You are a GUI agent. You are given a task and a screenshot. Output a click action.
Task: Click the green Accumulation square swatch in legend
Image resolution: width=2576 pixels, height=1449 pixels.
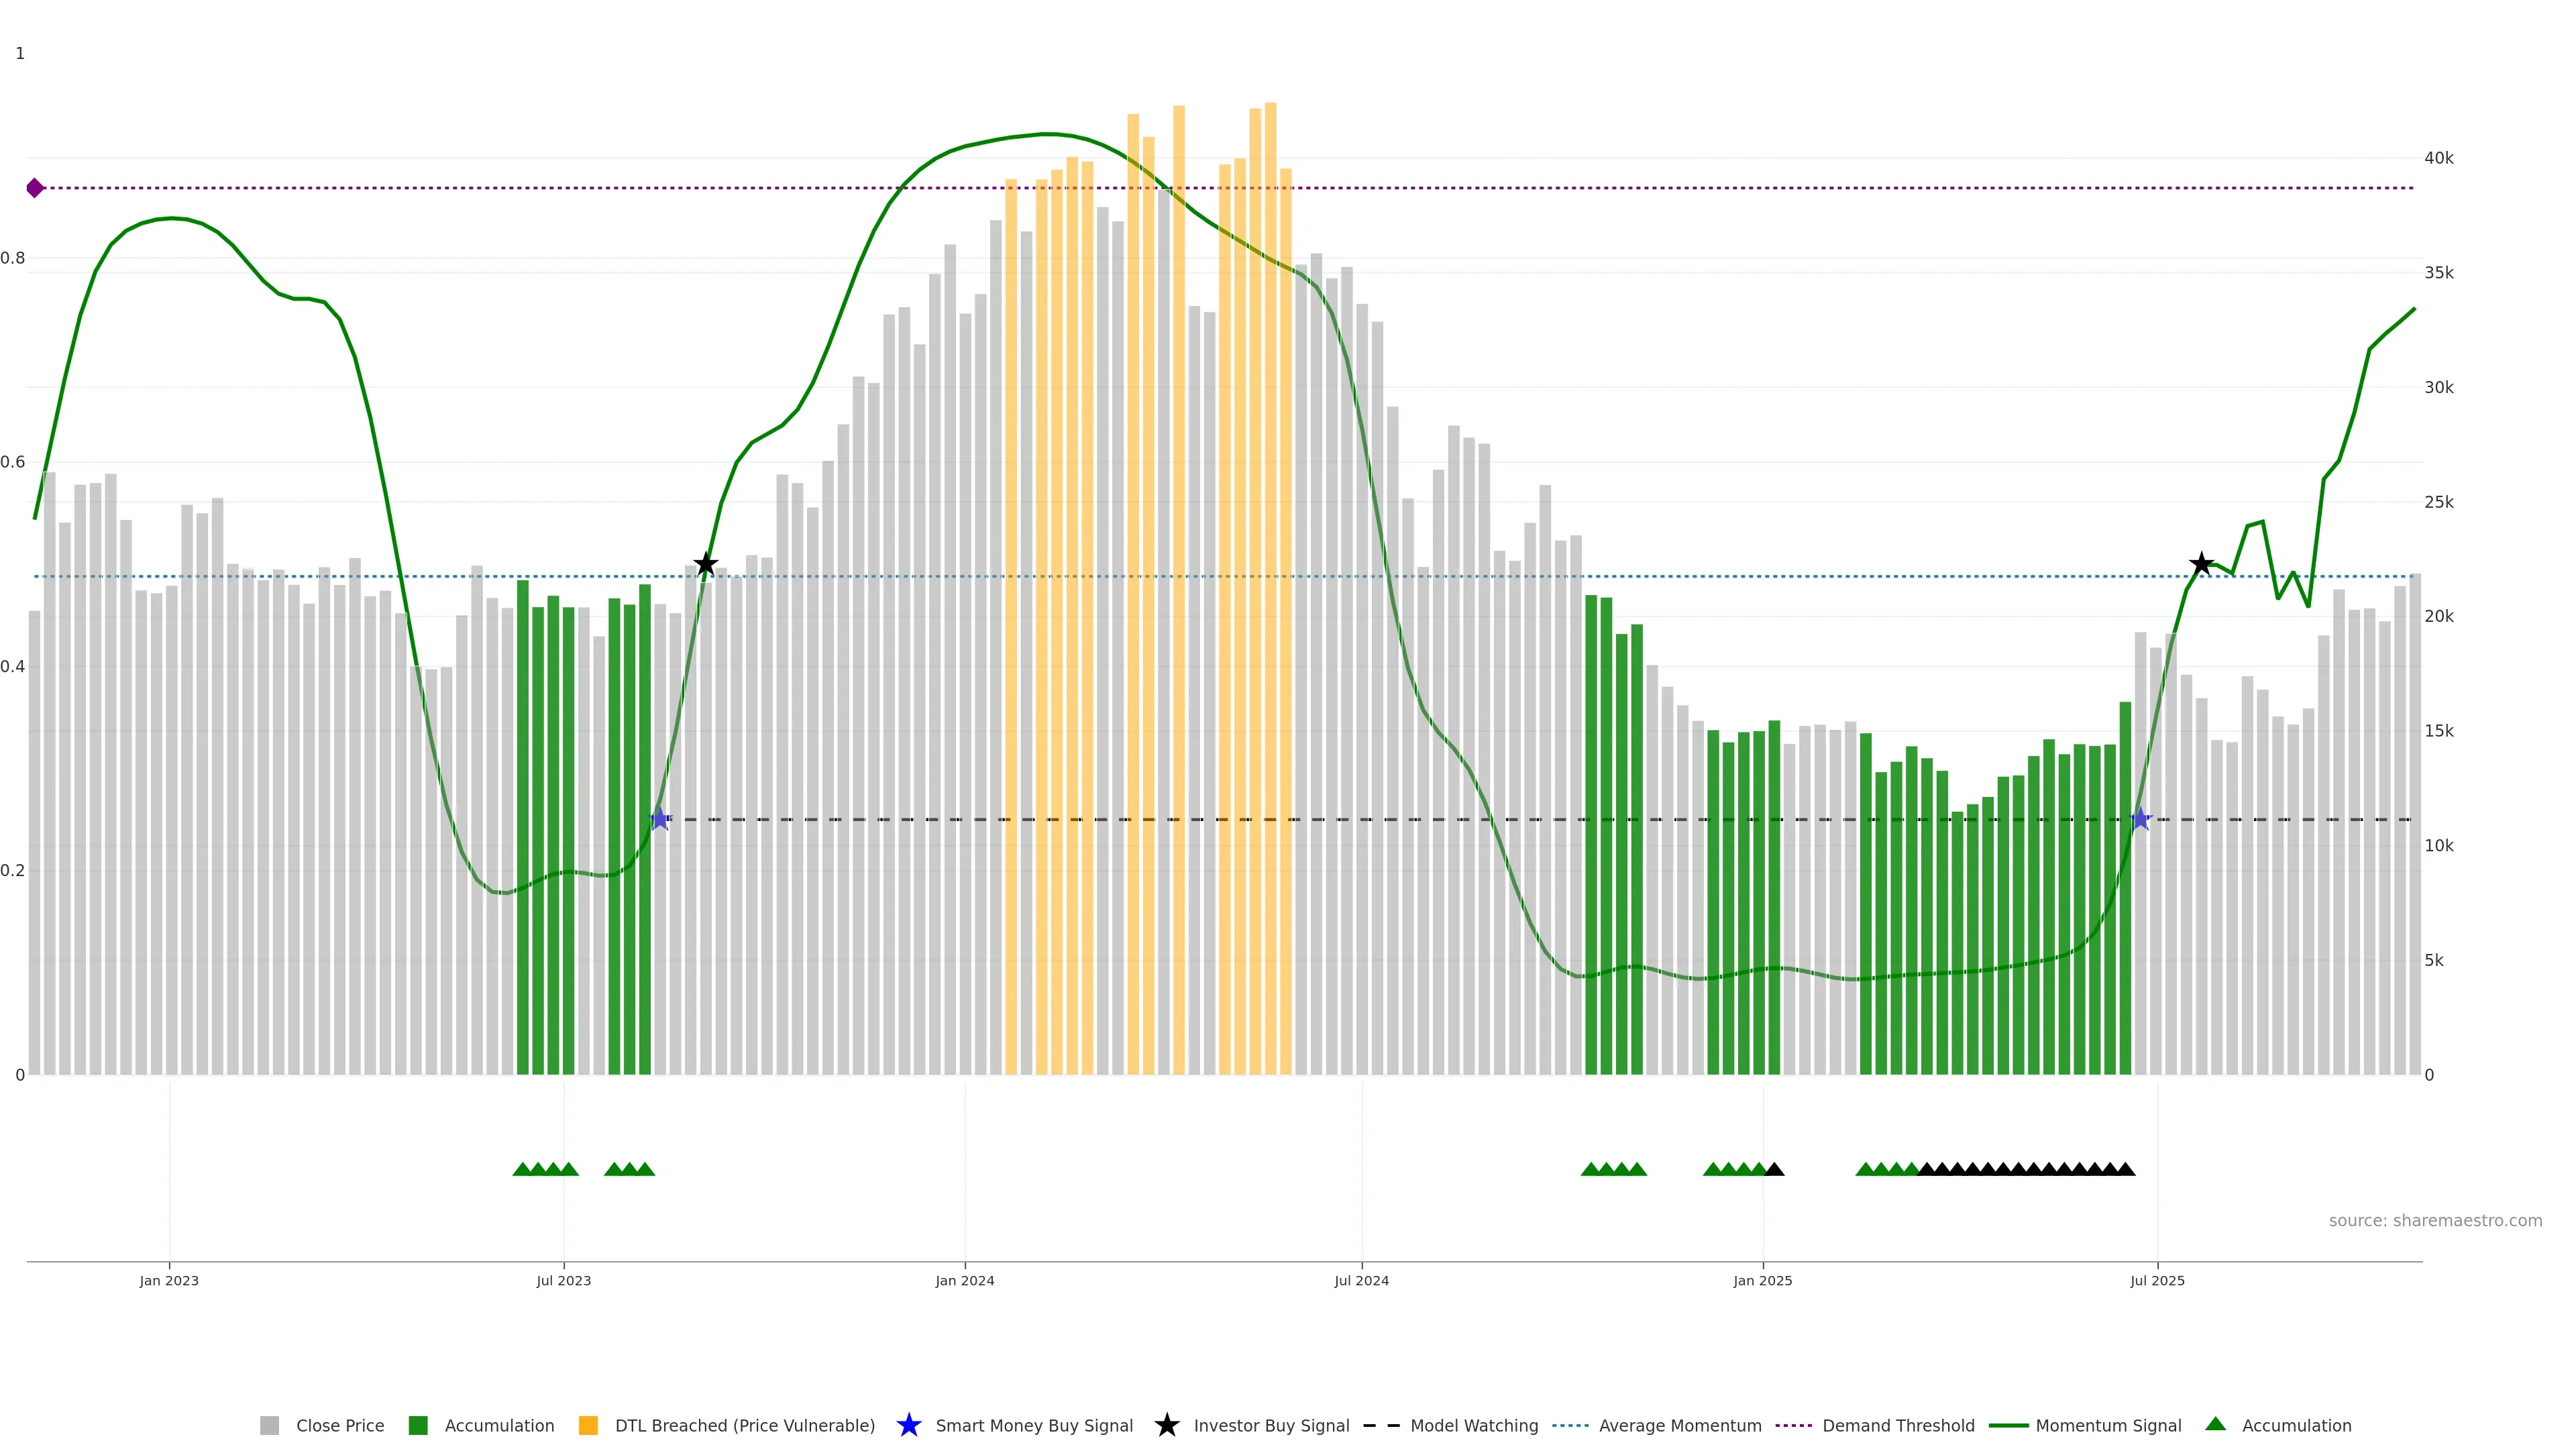coord(418,1425)
